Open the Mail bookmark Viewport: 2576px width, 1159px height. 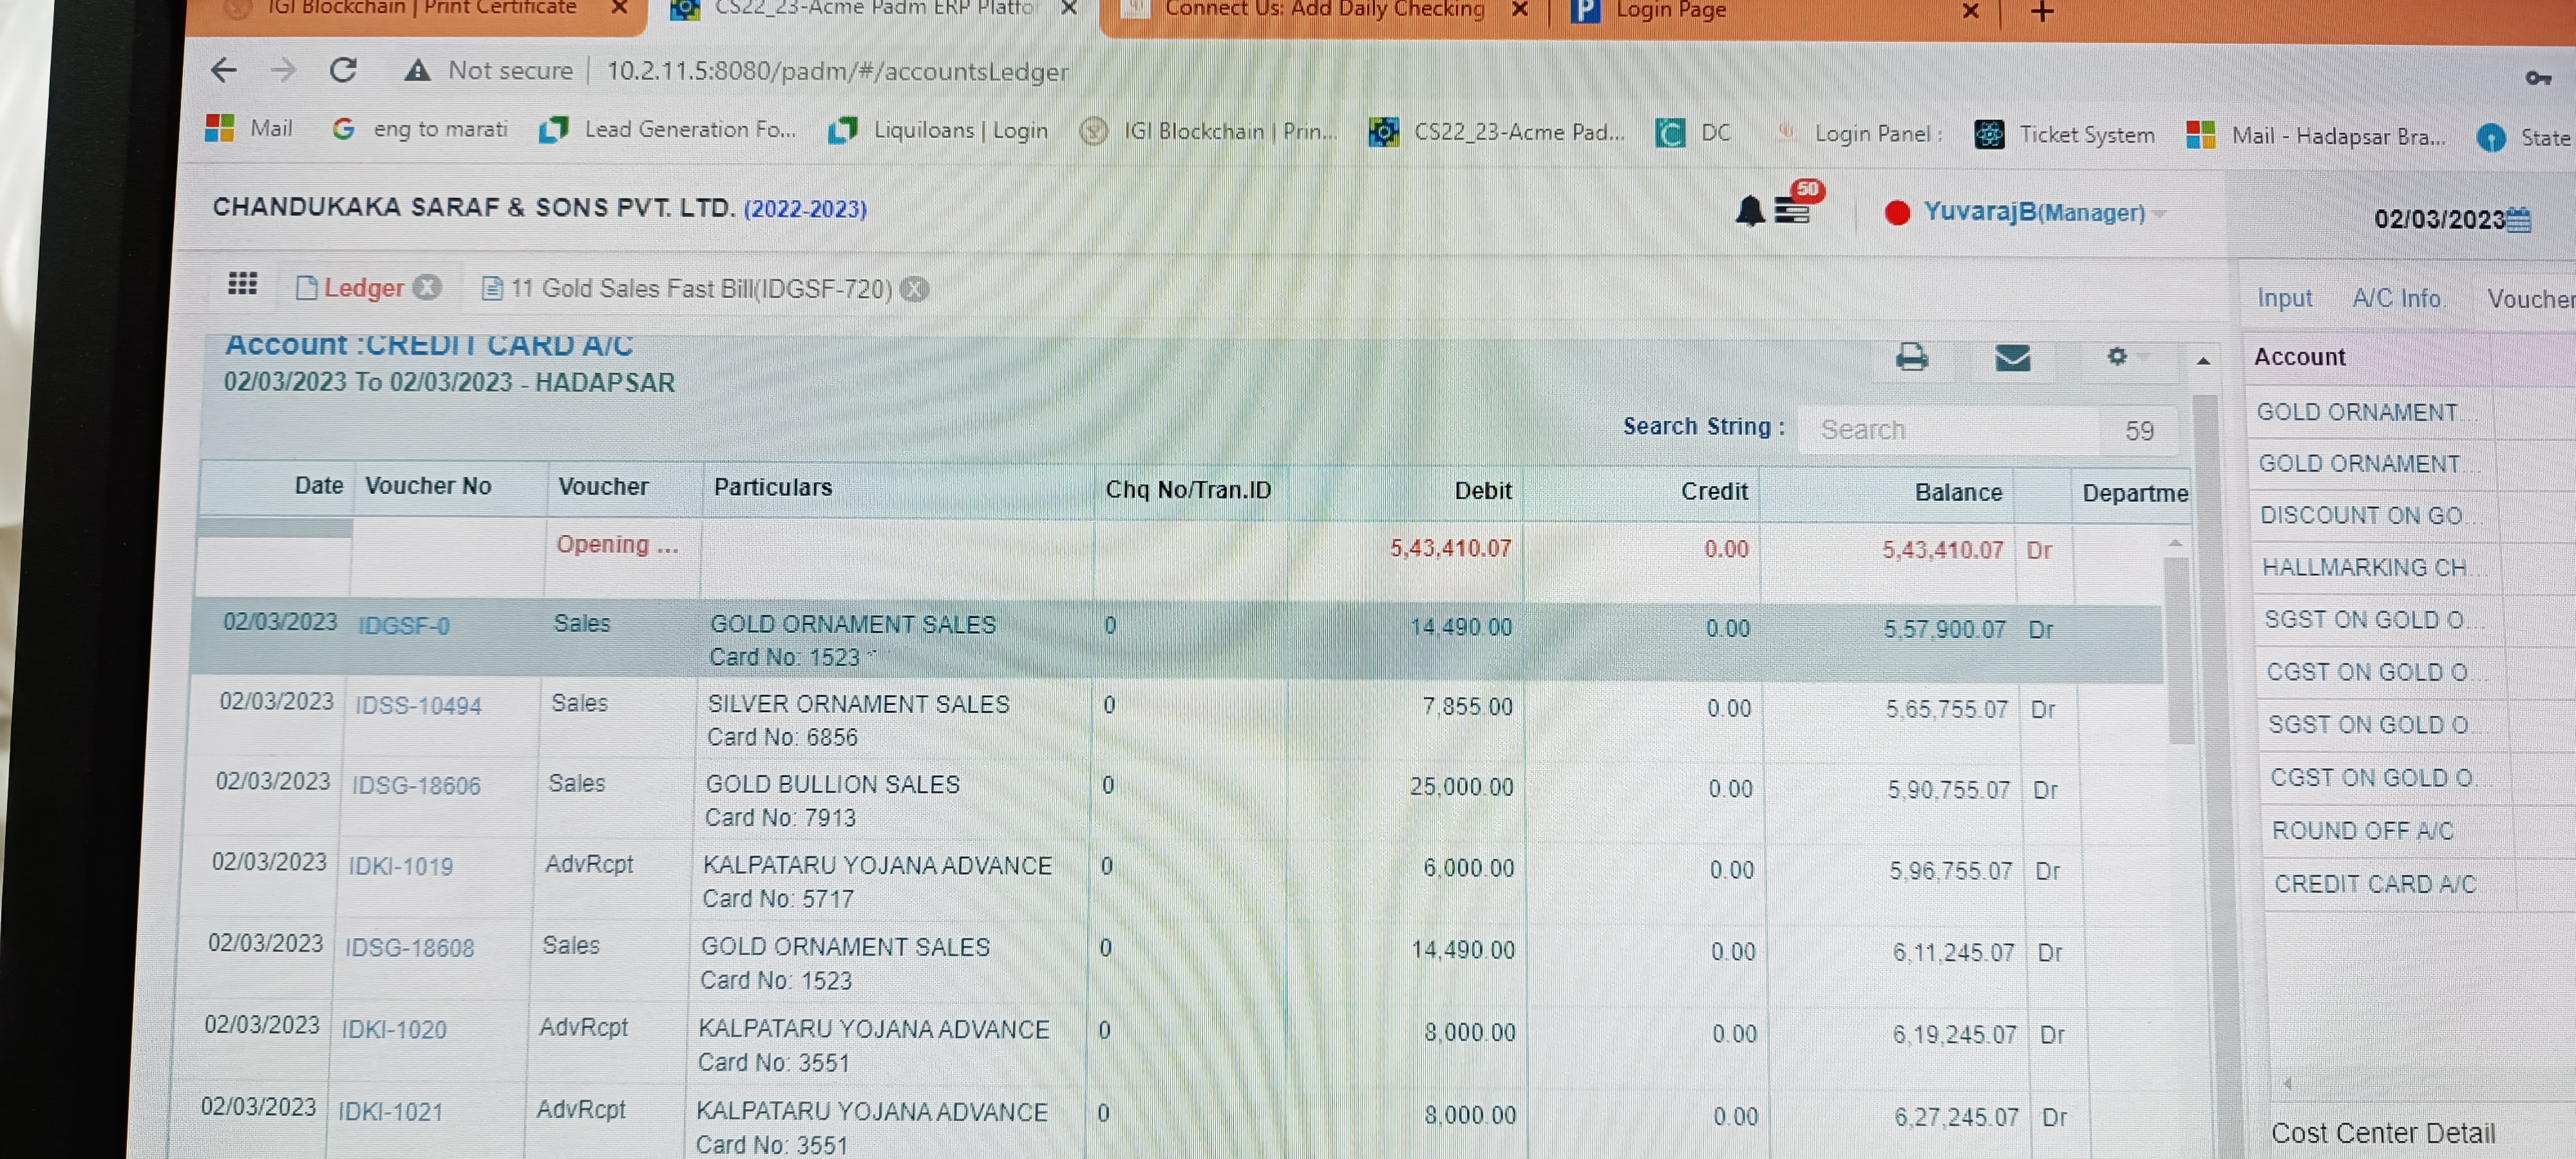click(249, 128)
